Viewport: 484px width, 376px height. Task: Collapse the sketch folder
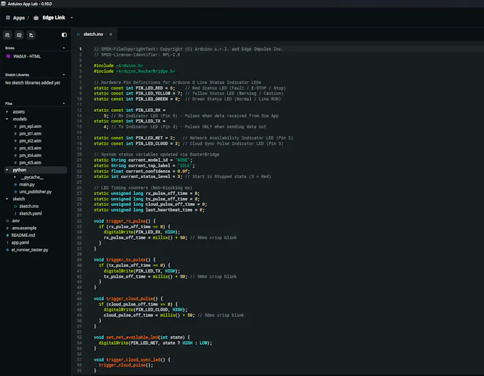(7, 199)
